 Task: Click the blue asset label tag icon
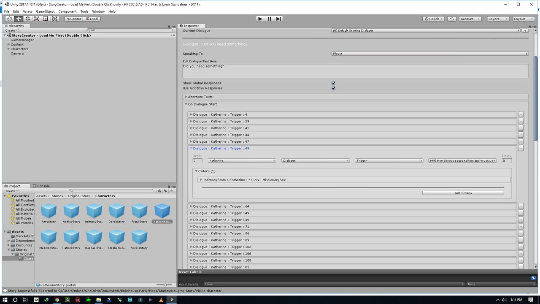[533, 278]
